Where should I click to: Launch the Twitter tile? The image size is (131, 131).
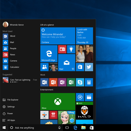pos(89,67)
